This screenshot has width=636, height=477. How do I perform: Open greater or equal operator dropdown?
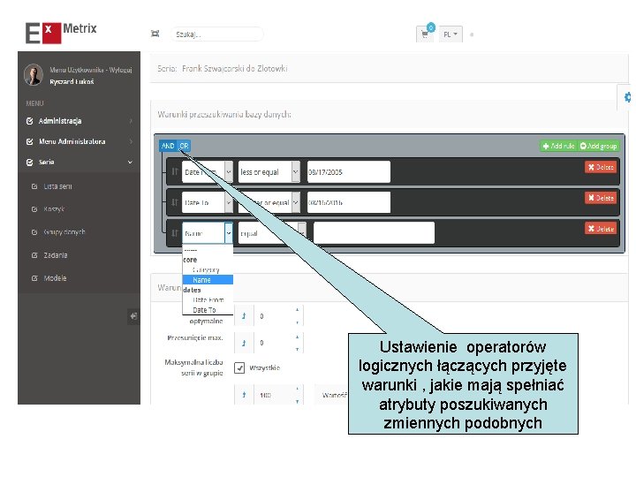coord(269,202)
